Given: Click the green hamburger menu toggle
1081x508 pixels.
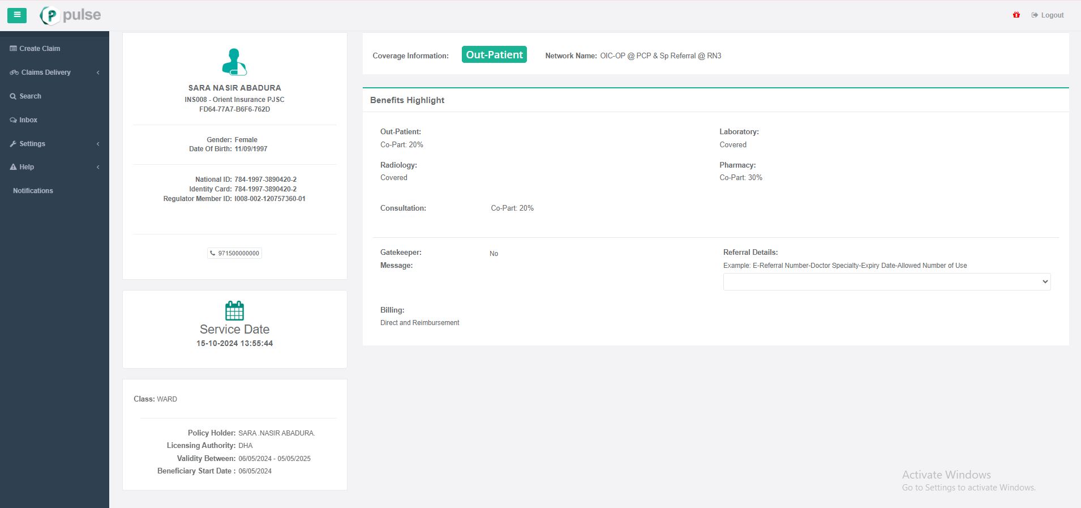Looking at the screenshot, I should [17, 15].
